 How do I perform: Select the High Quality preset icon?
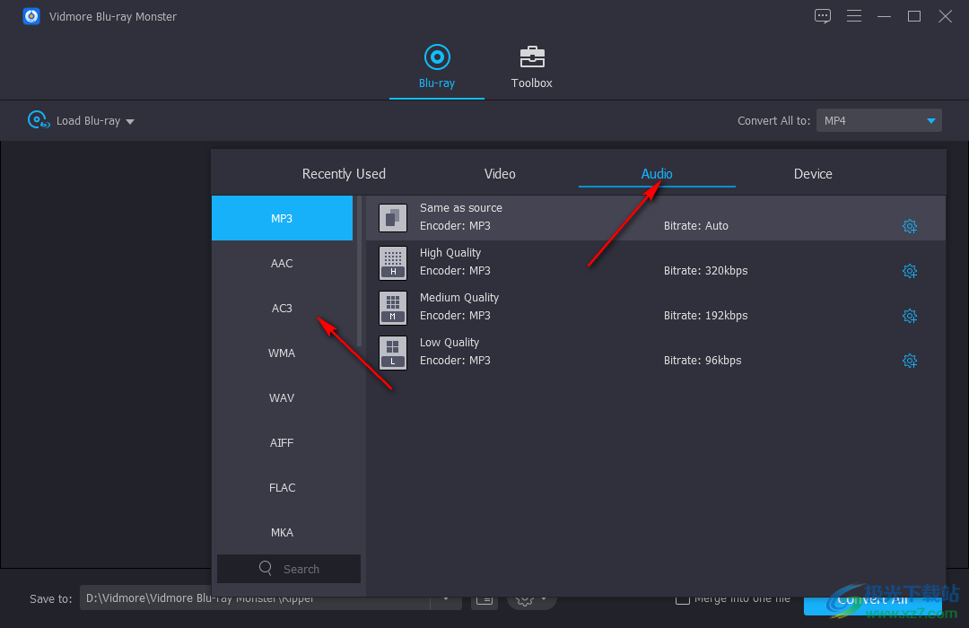pyautogui.click(x=393, y=262)
